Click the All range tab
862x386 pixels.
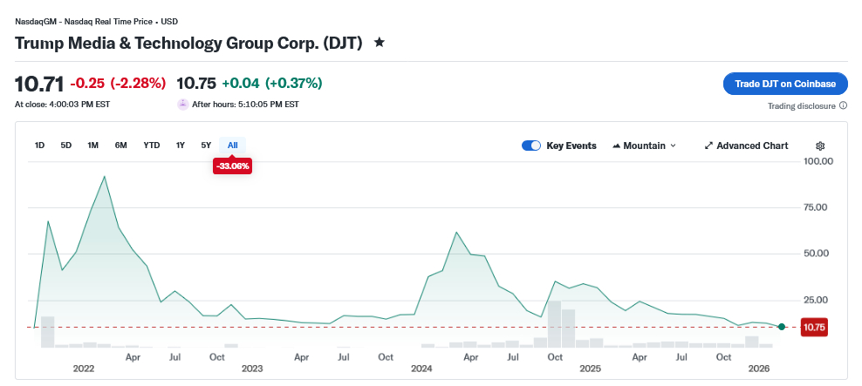(x=232, y=145)
